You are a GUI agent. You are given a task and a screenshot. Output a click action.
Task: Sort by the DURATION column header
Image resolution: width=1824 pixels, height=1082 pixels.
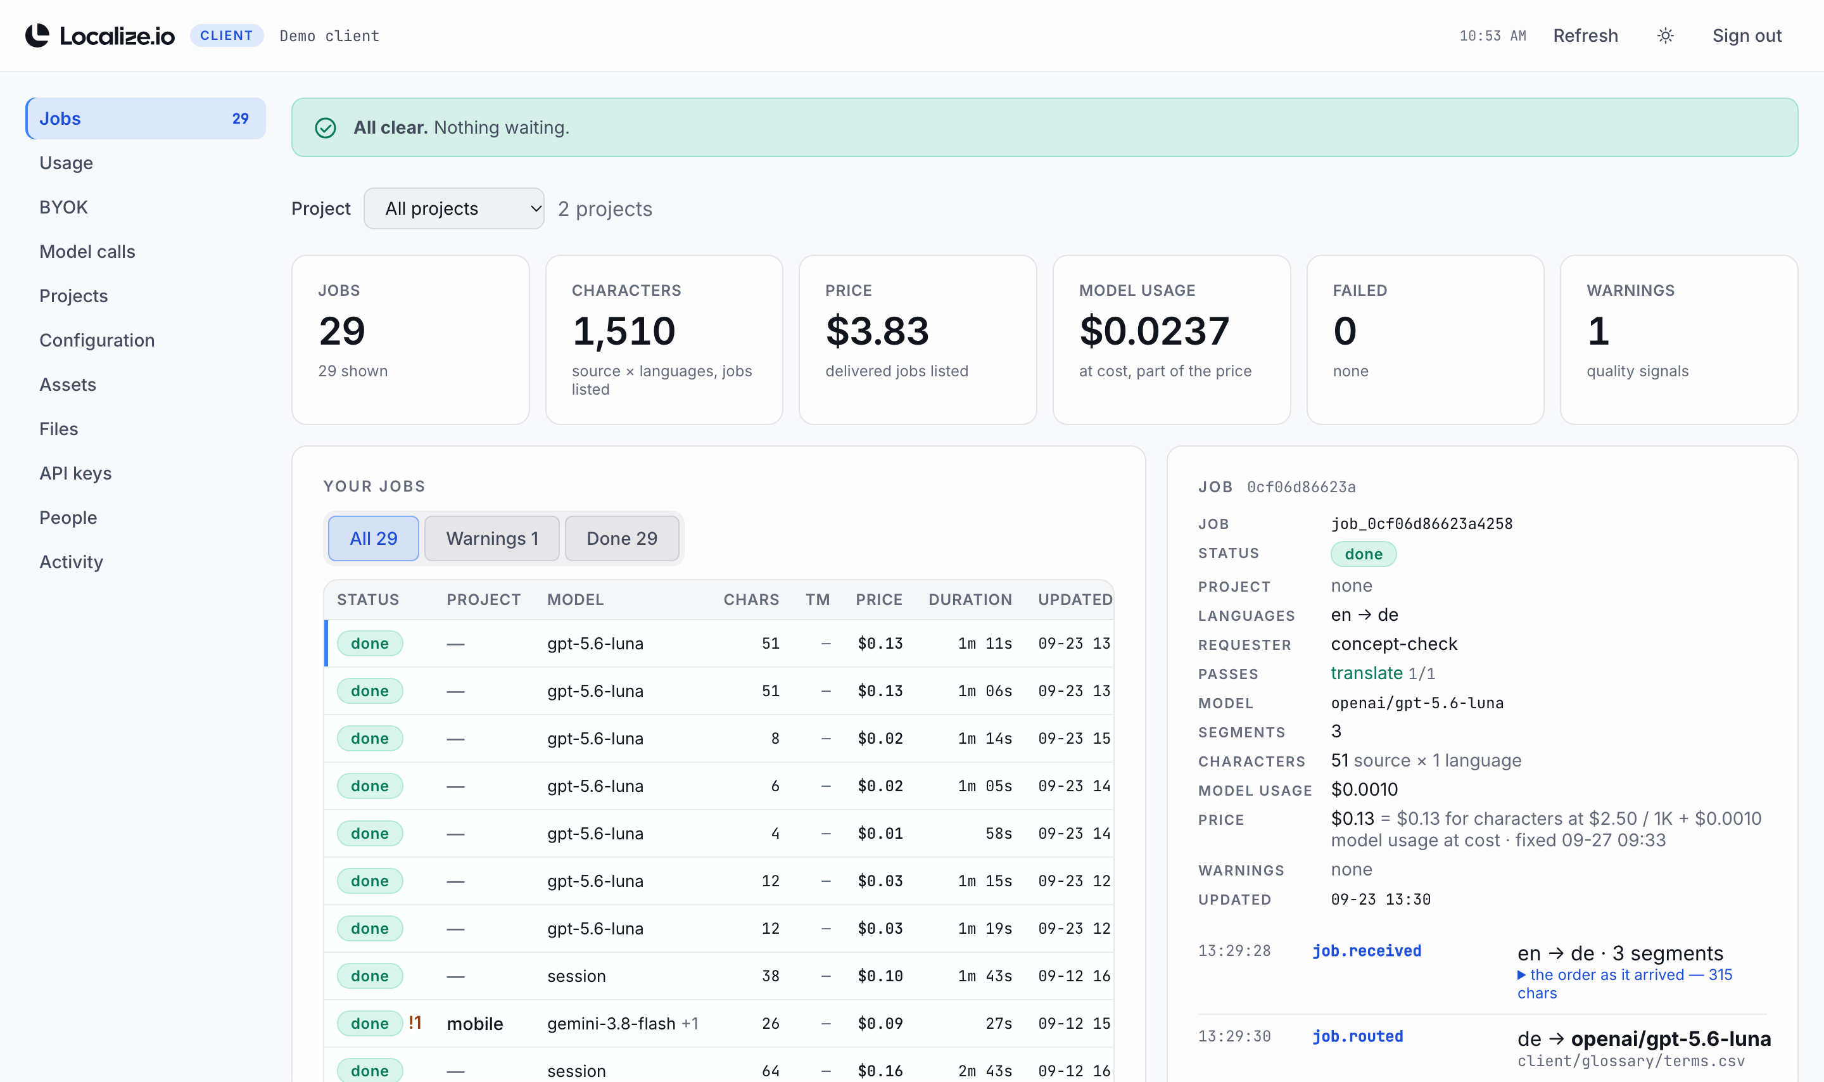pyautogui.click(x=969, y=599)
